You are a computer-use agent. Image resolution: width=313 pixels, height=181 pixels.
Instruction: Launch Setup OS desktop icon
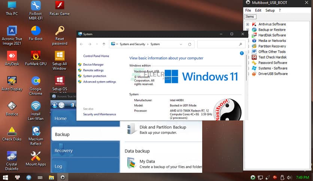pyautogui.click(x=60, y=84)
